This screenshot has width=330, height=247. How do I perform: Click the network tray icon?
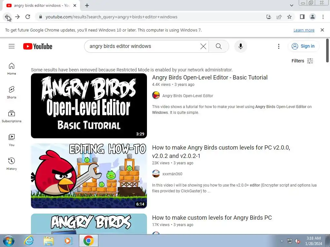290,241
